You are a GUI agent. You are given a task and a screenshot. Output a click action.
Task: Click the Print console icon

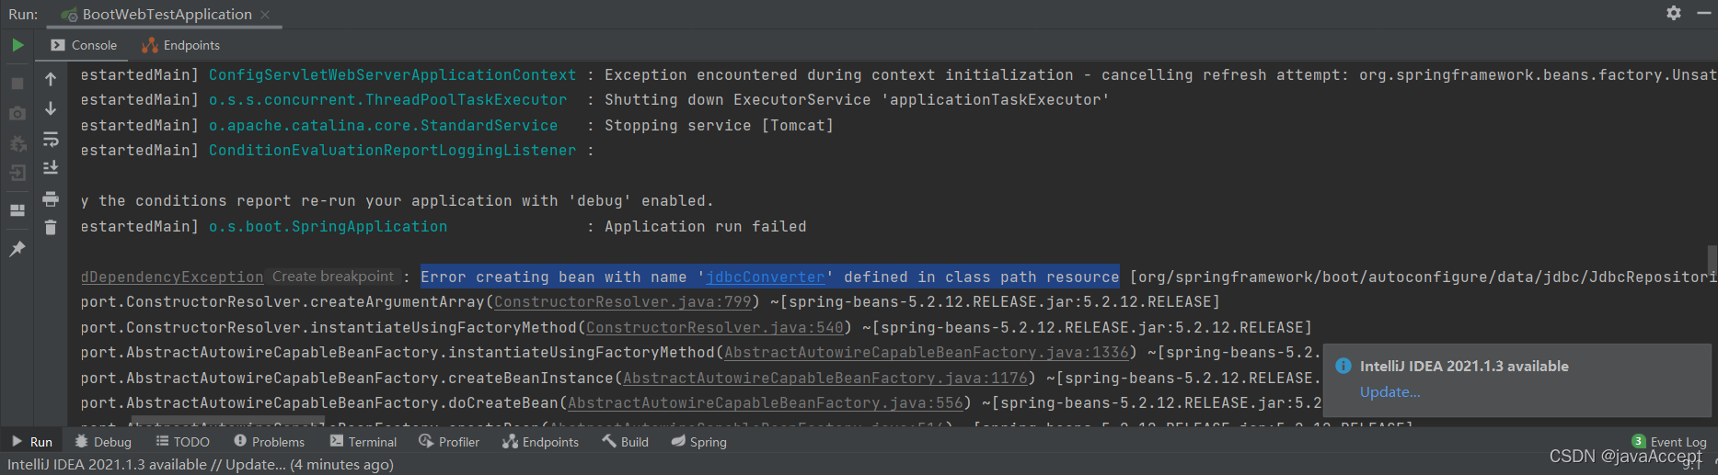(x=51, y=198)
